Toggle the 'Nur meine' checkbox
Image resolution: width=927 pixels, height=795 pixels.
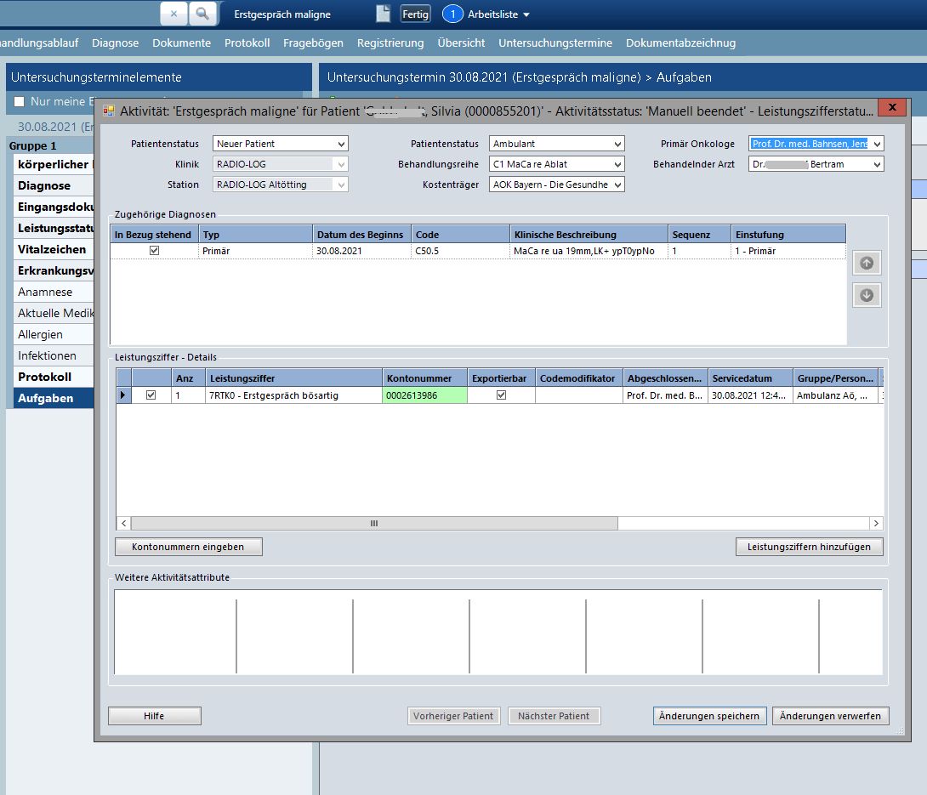coord(20,101)
